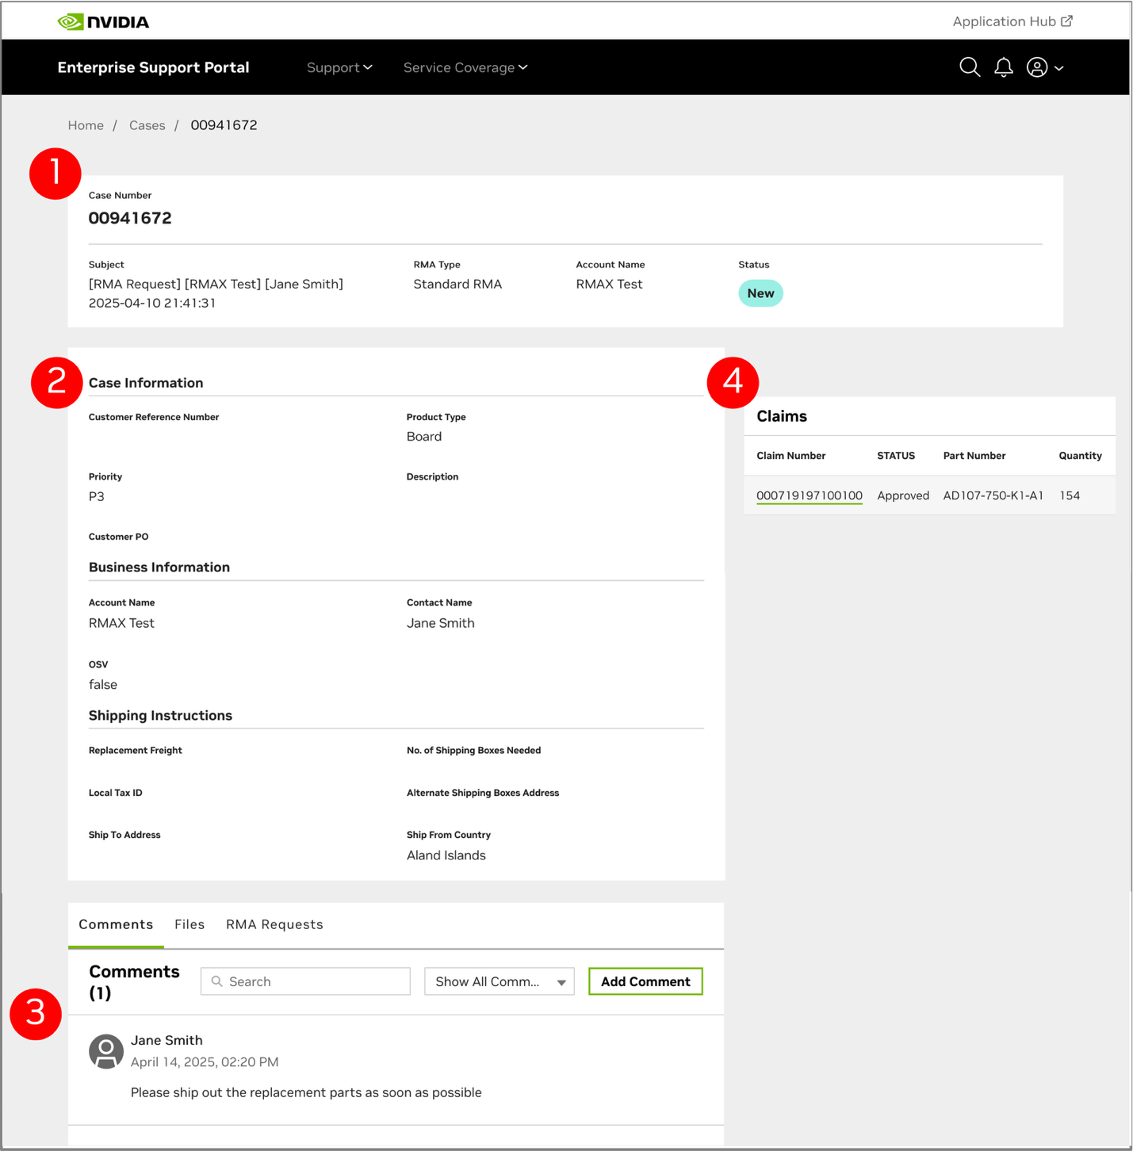Screen dimensions: 1133x1151
Task: Click the Claim Number column header
Action: [791, 456]
